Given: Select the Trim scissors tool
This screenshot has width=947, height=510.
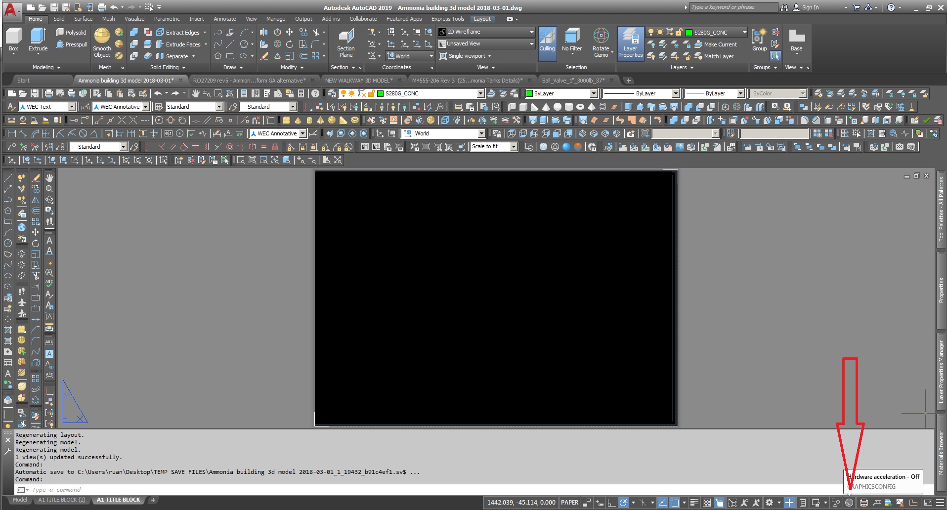Looking at the screenshot, I should [316, 32].
